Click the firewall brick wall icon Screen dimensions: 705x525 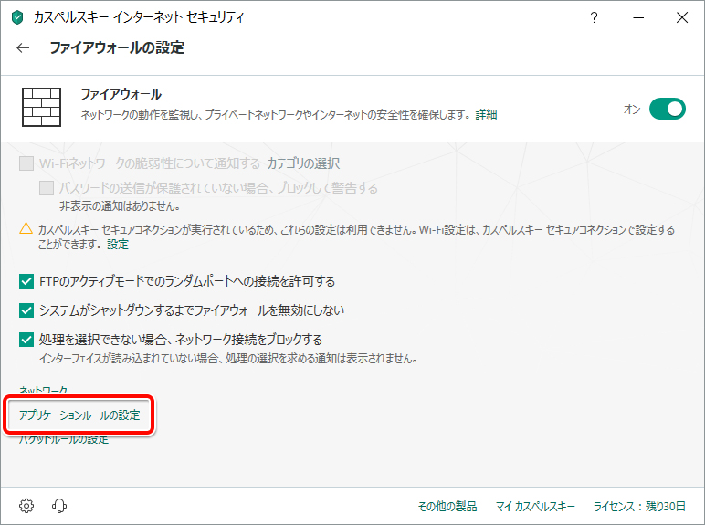click(x=41, y=107)
